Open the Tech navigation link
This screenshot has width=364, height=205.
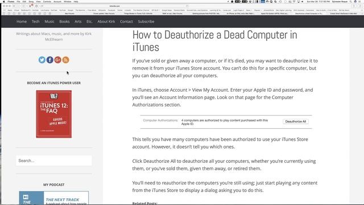(35, 22)
